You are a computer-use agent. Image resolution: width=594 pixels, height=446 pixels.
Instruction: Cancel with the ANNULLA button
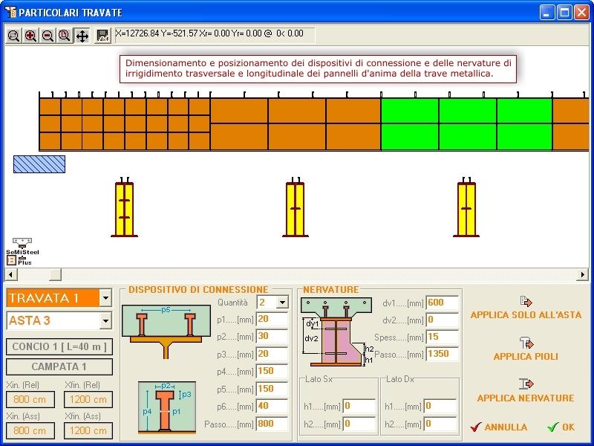[499, 427]
